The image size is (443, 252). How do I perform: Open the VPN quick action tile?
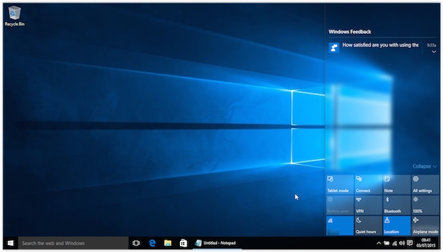[368, 205]
